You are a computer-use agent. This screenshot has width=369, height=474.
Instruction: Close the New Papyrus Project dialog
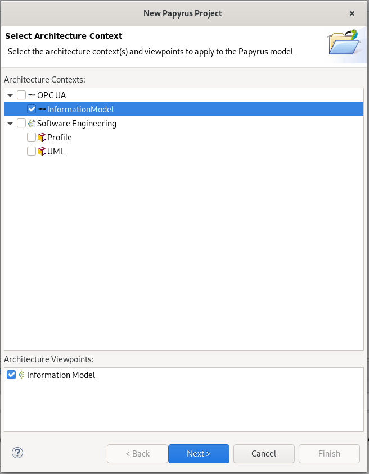(x=352, y=13)
